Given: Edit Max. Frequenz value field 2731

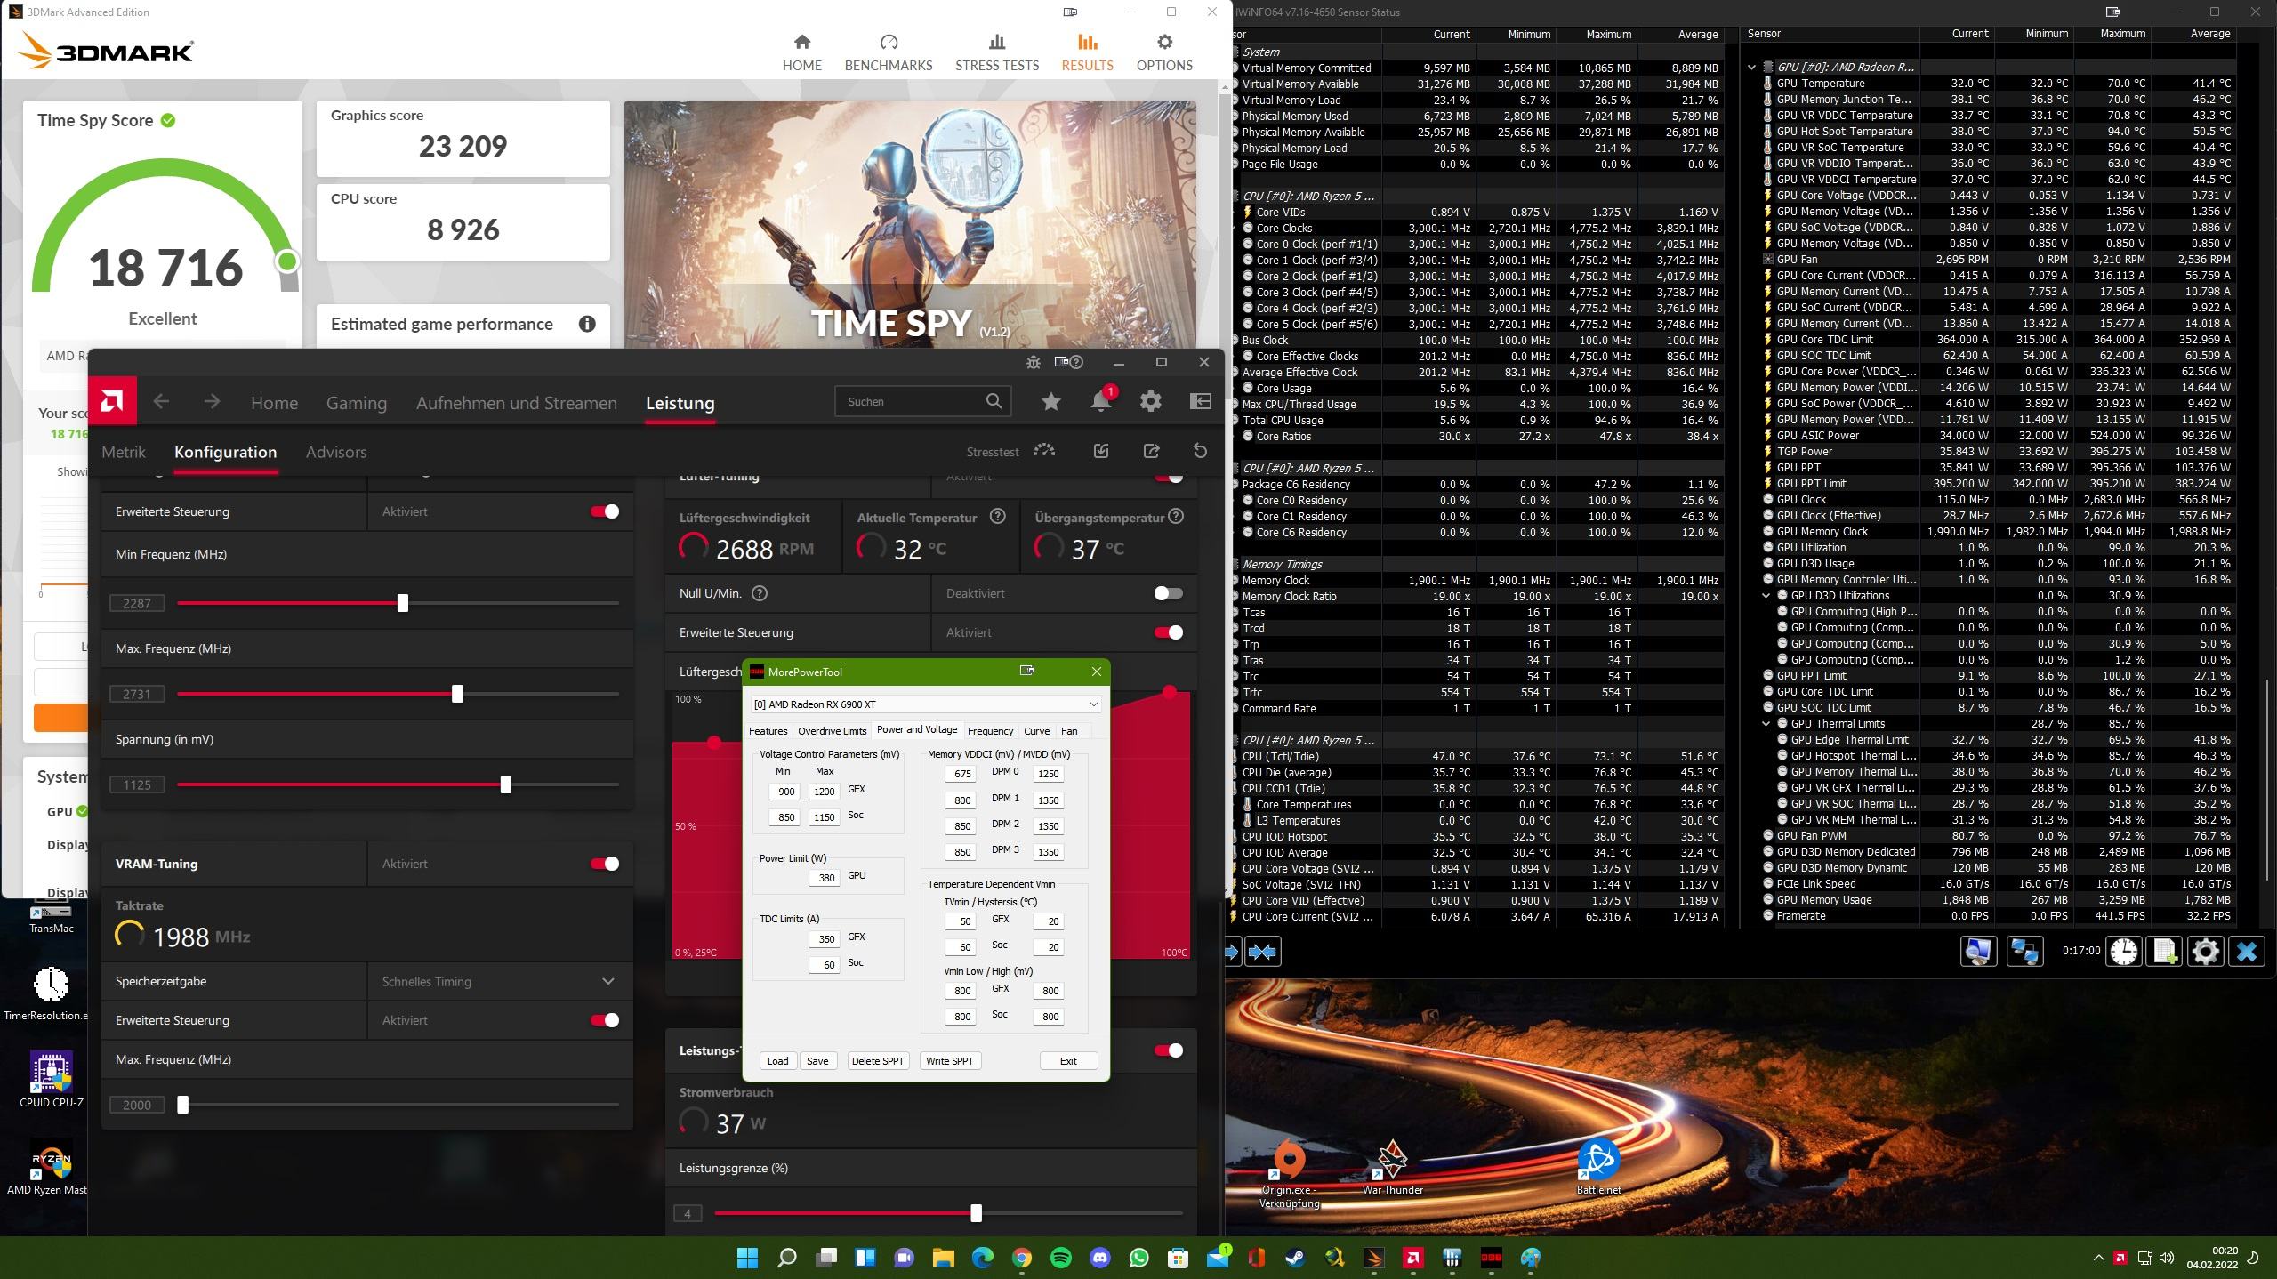Looking at the screenshot, I should pos(137,694).
